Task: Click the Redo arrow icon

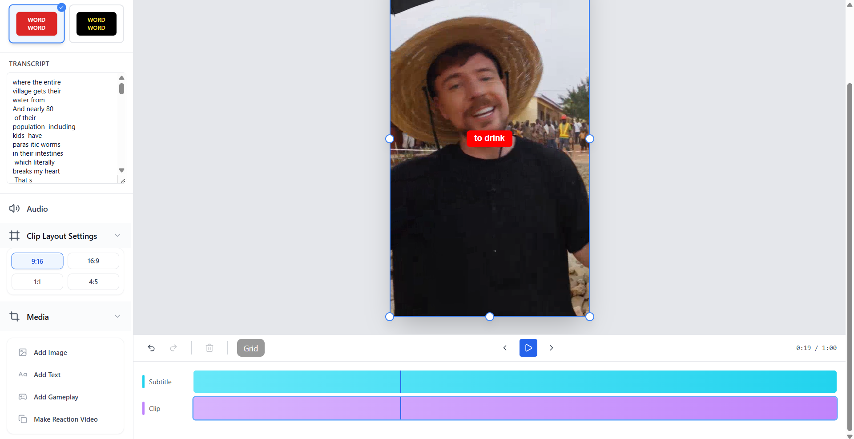Action: click(173, 348)
